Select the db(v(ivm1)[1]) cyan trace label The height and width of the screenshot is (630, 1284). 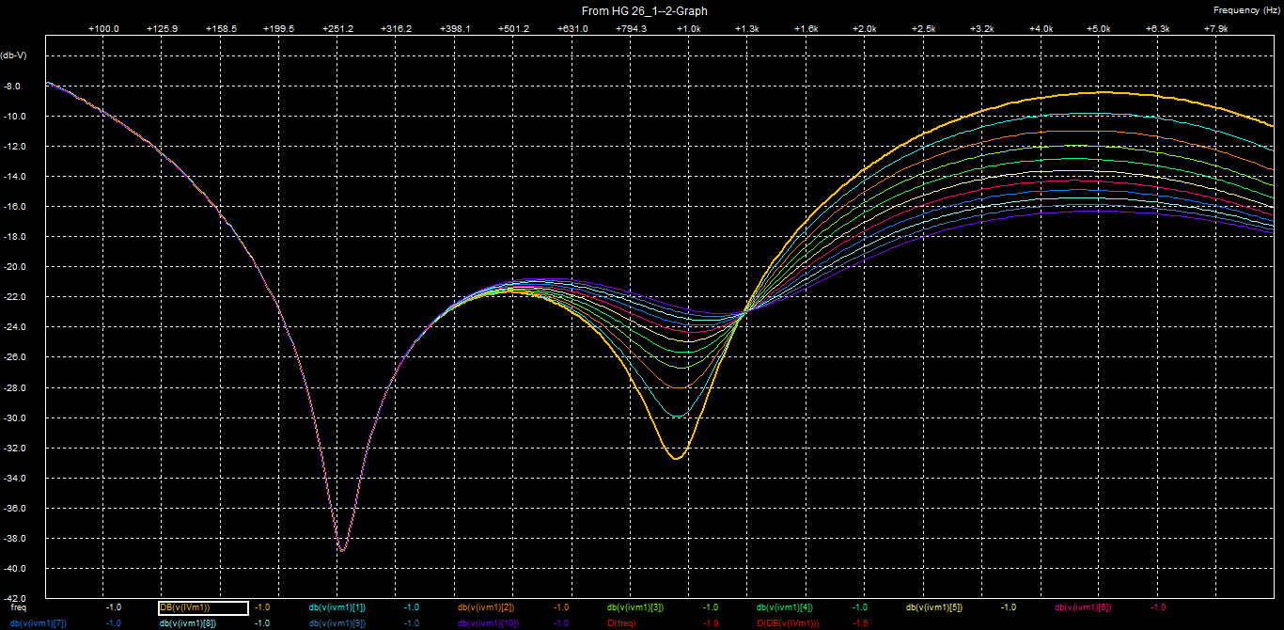pyautogui.click(x=337, y=607)
